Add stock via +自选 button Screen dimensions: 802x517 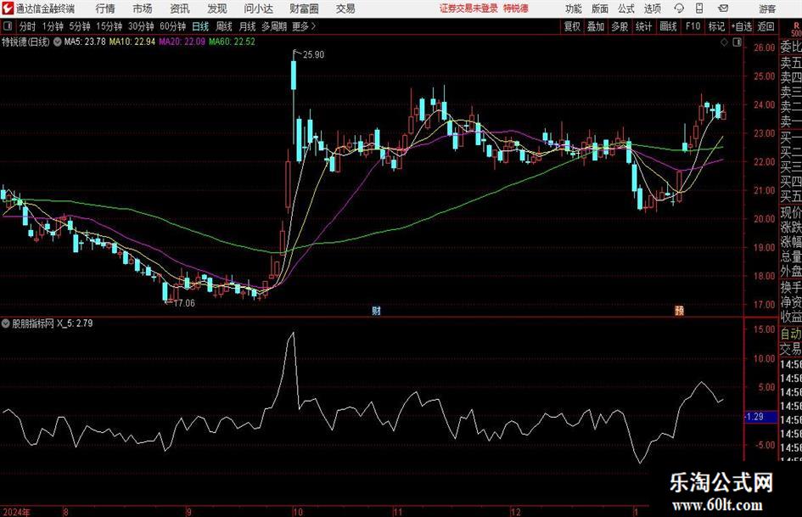[x=741, y=26]
